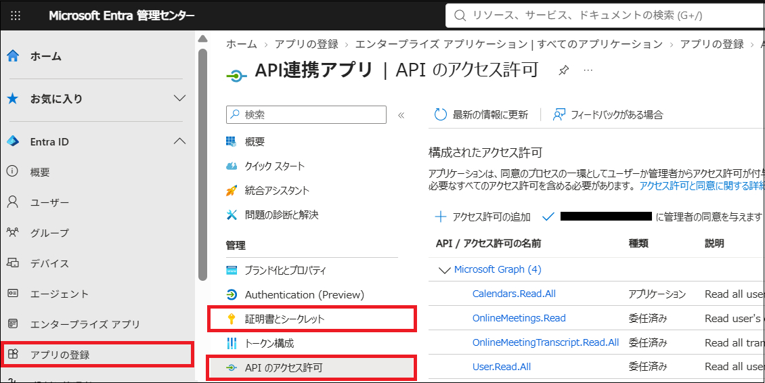Screen dimensions: 765x383
Task: Click フィードバックがある場合 button
Action: click(607, 114)
